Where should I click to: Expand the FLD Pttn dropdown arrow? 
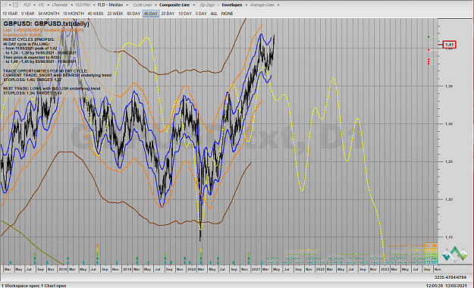(94, 5)
